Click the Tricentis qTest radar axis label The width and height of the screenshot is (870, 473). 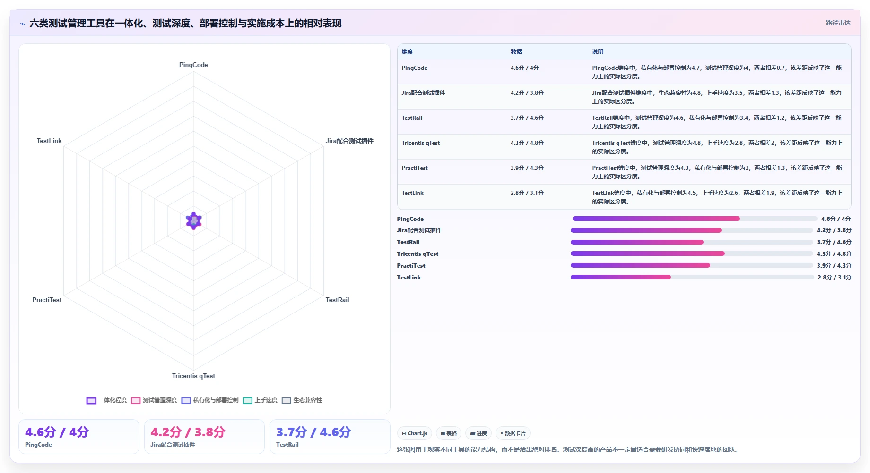[193, 376]
